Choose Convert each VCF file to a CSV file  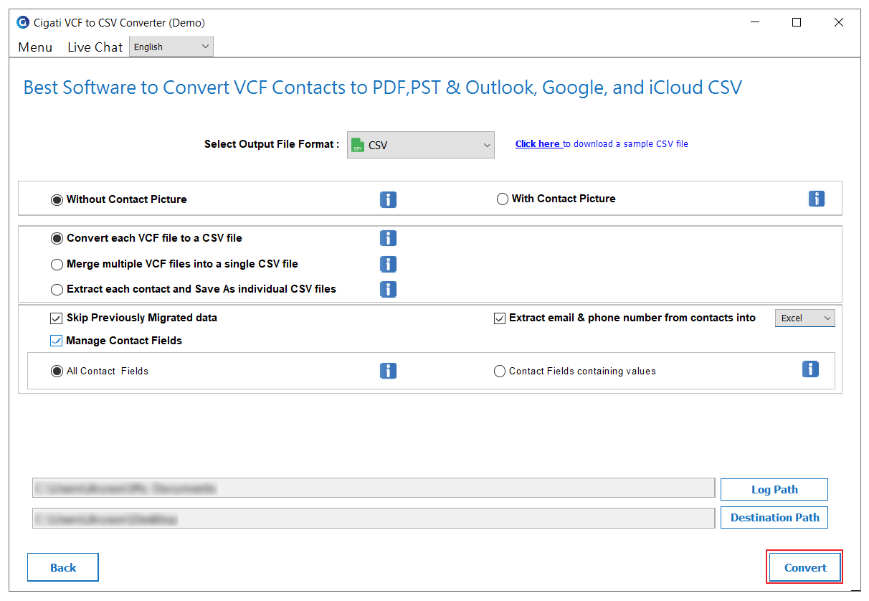pyautogui.click(x=57, y=238)
